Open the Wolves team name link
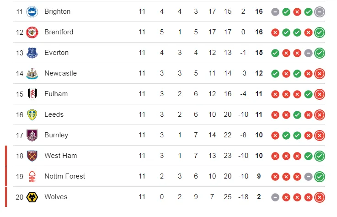The height and width of the screenshot is (217, 337). (56, 197)
